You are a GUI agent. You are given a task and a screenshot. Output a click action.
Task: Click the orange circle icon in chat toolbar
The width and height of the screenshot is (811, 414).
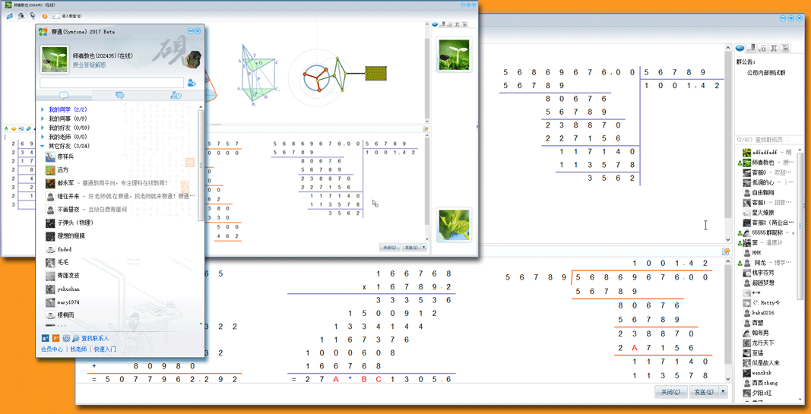pos(45,16)
